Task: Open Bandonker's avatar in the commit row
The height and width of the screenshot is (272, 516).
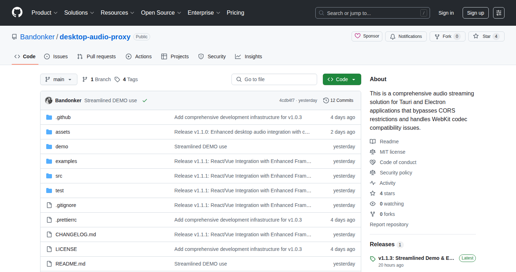Action: coord(49,100)
